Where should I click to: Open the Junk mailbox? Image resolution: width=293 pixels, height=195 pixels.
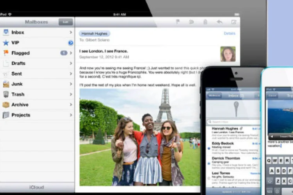[37, 84]
